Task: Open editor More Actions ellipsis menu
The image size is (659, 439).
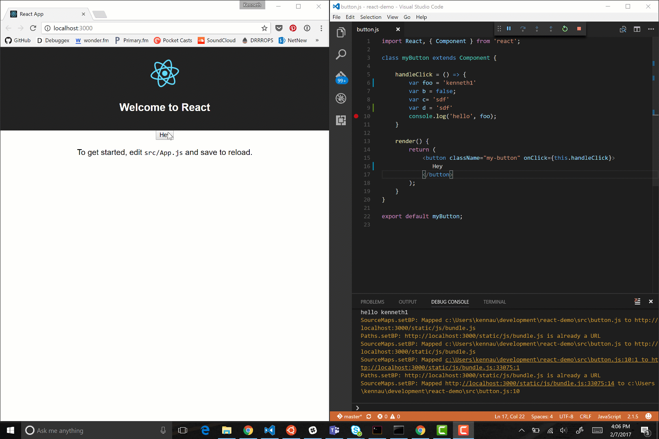Action: pyautogui.click(x=651, y=29)
